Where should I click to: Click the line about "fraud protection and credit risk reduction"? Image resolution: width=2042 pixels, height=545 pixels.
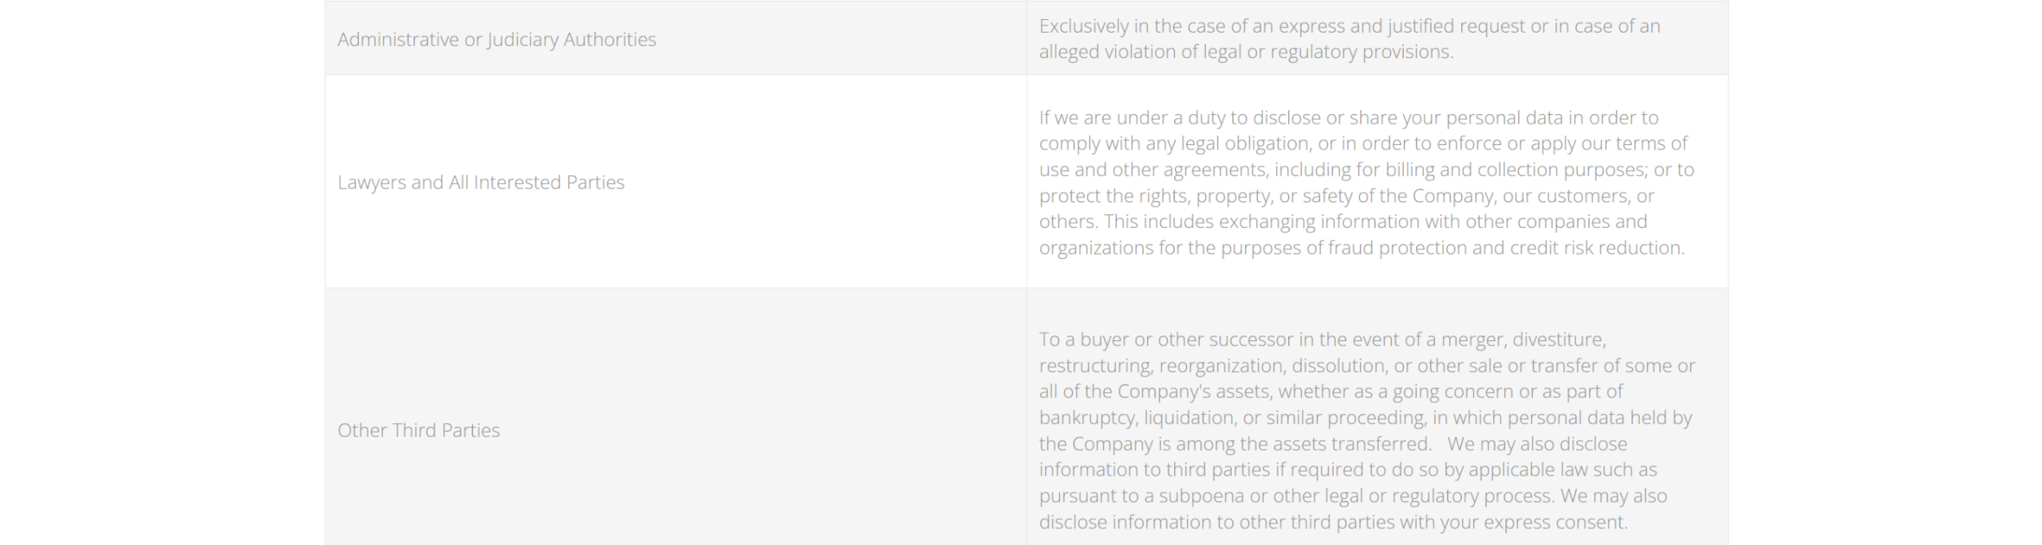(1361, 248)
